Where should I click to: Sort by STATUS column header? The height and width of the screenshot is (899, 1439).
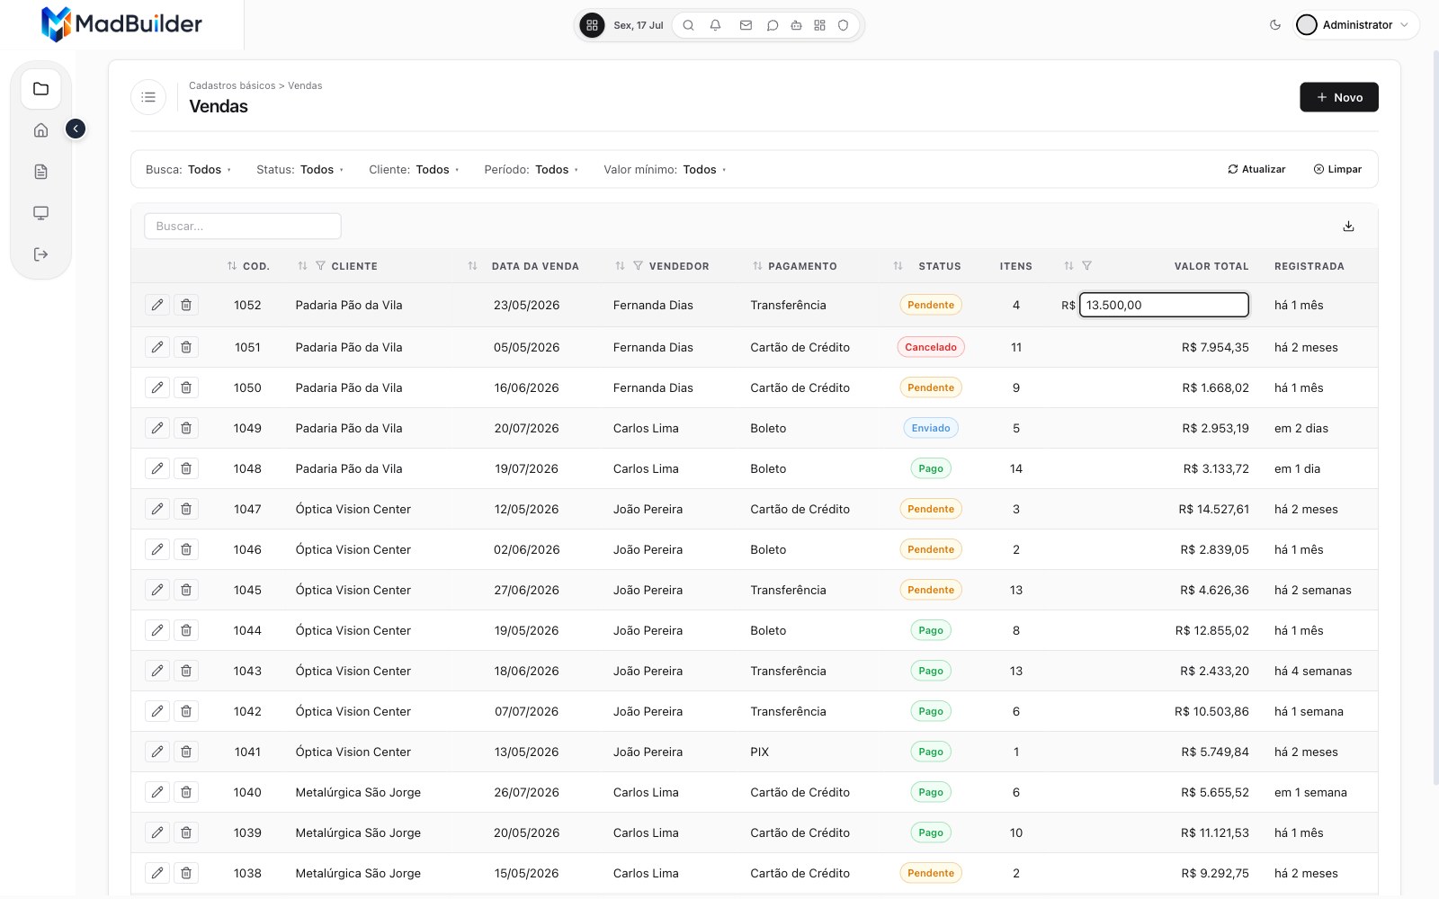[x=898, y=266]
